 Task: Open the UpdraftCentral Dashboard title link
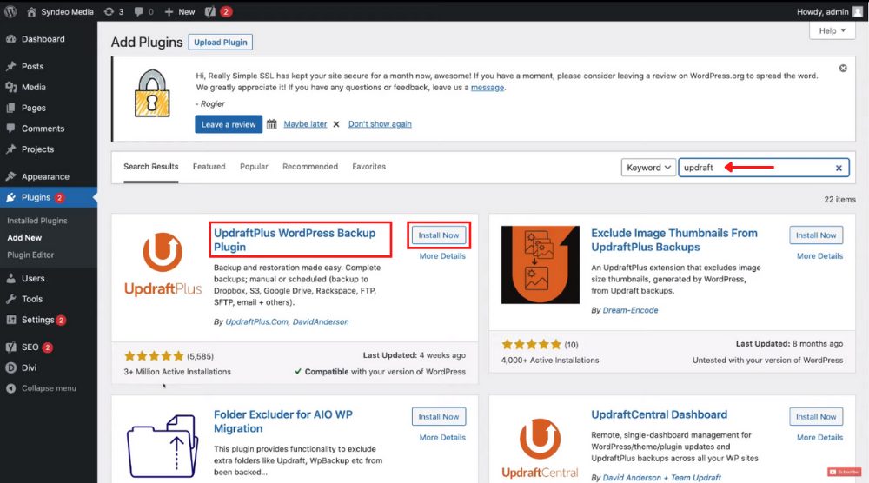point(659,415)
